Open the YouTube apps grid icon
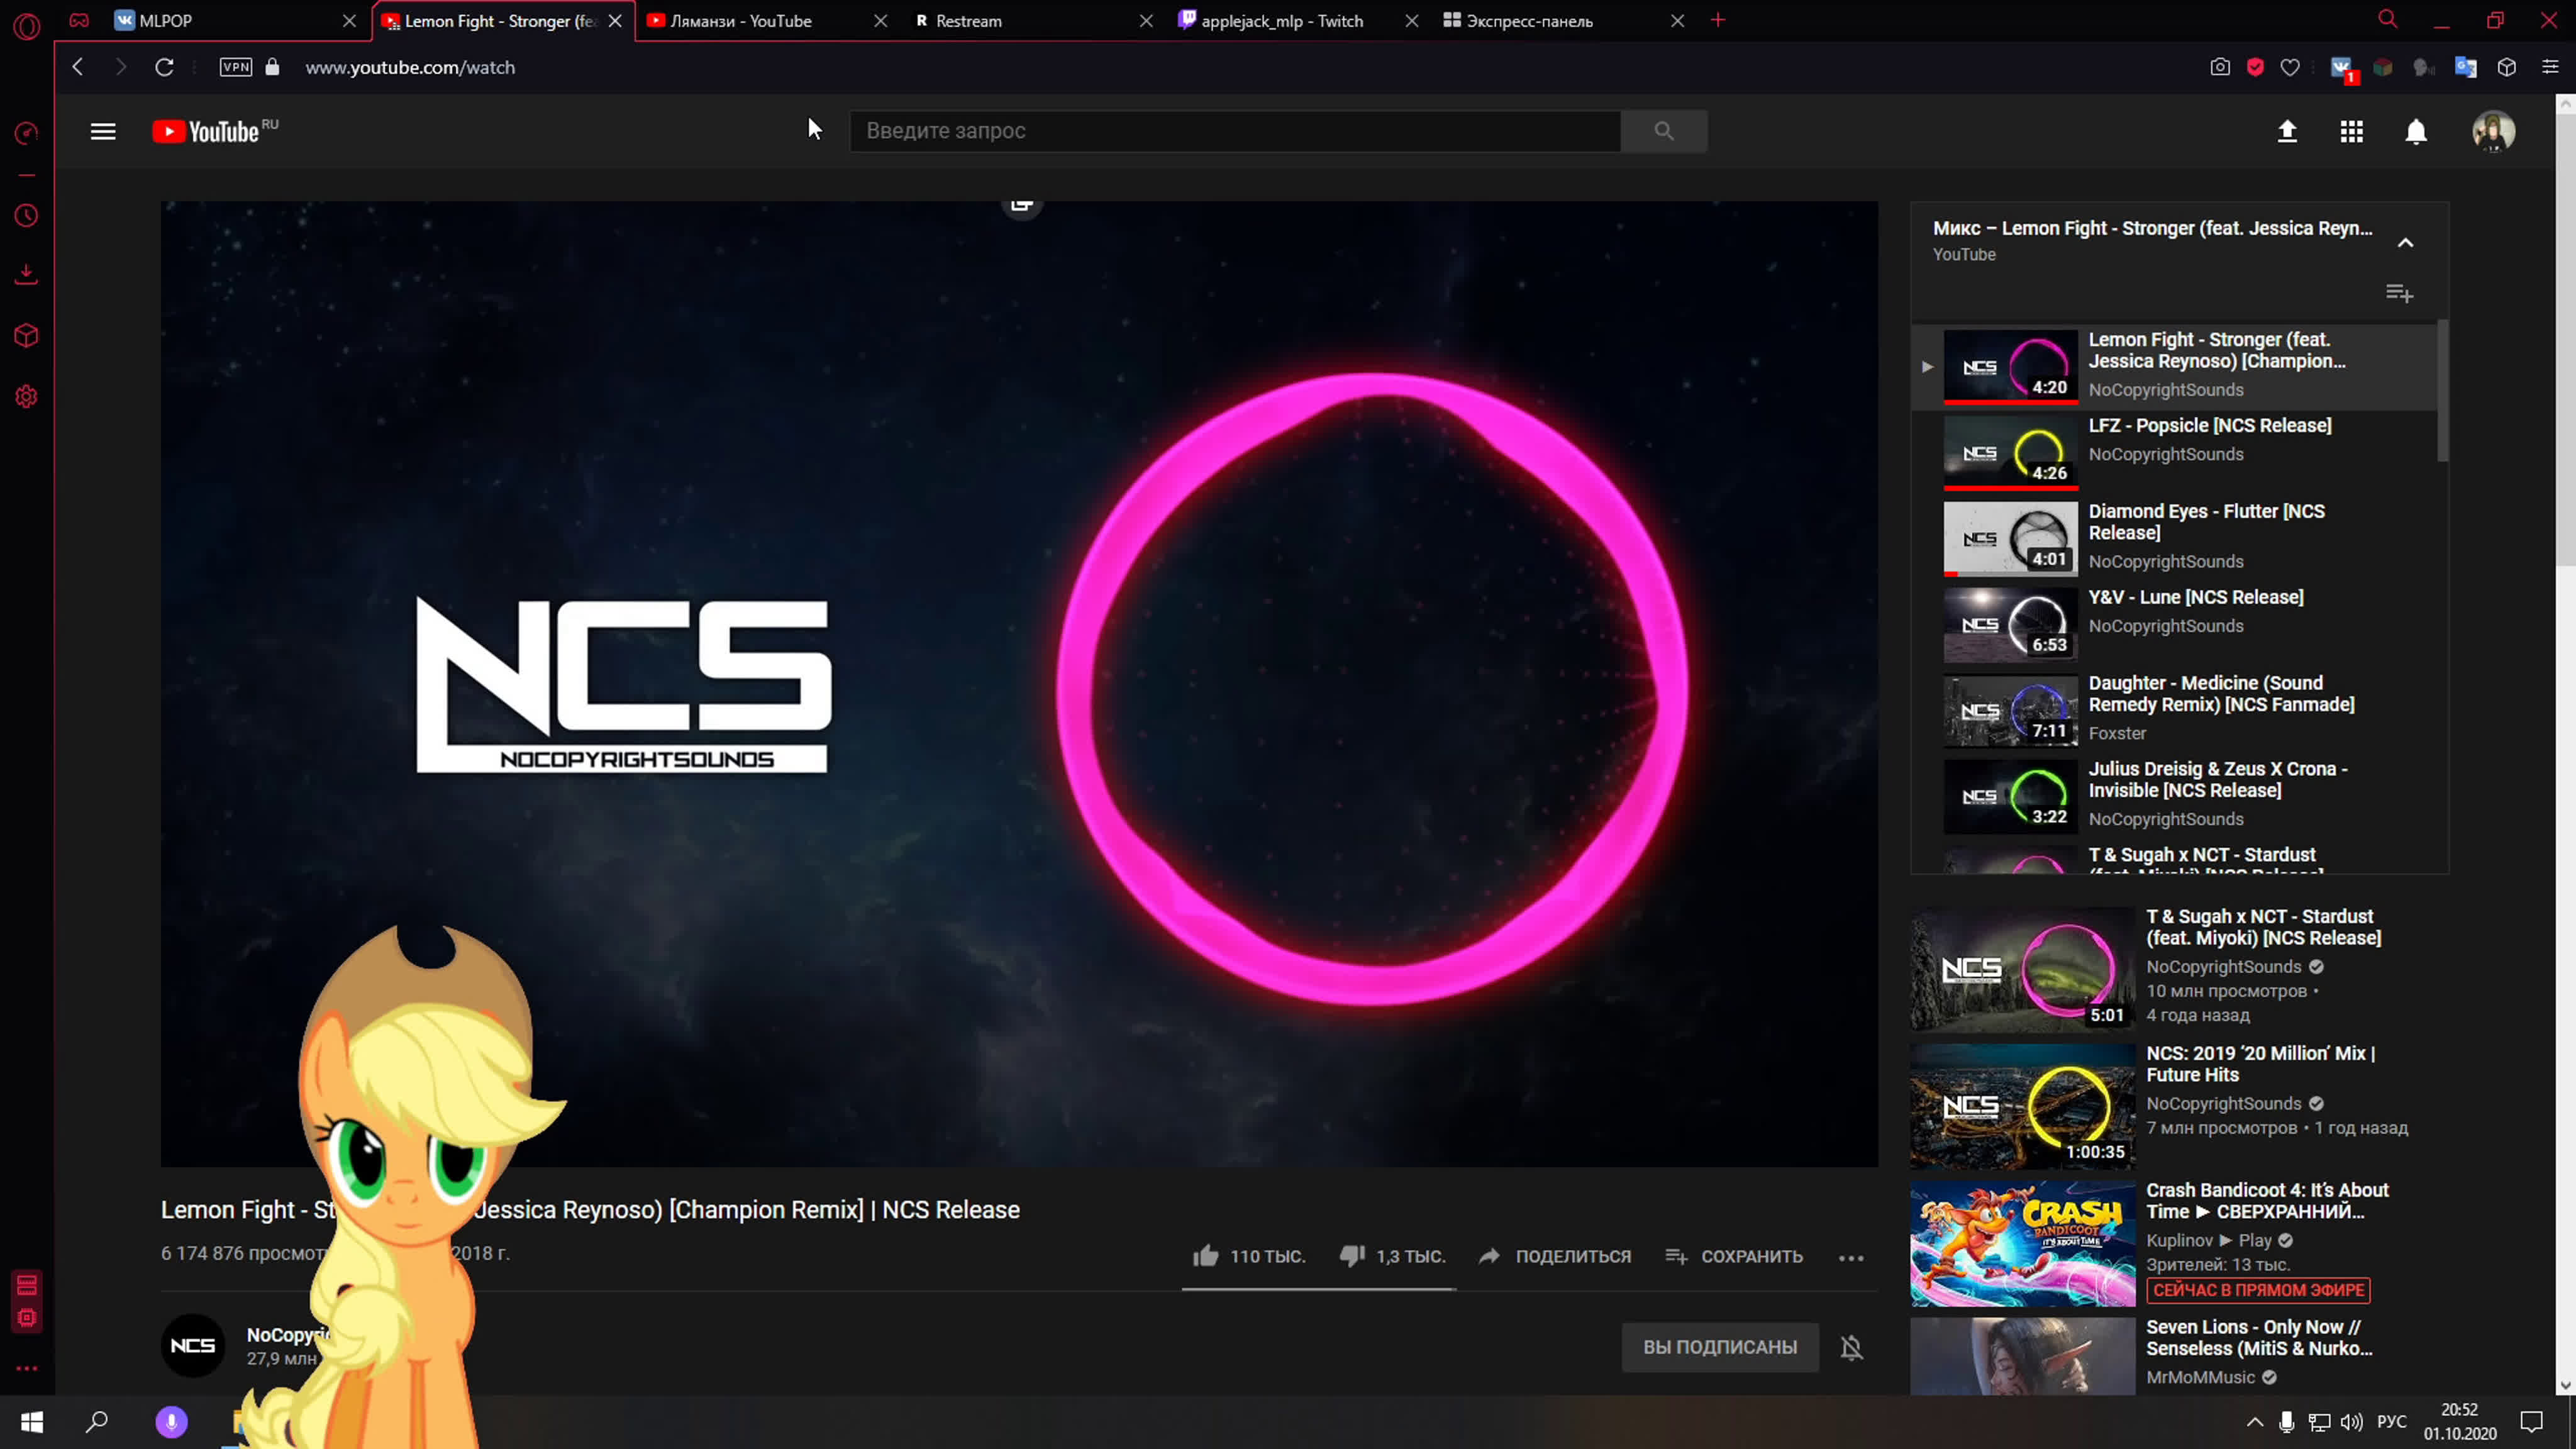2576x1449 pixels. (x=2351, y=131)
